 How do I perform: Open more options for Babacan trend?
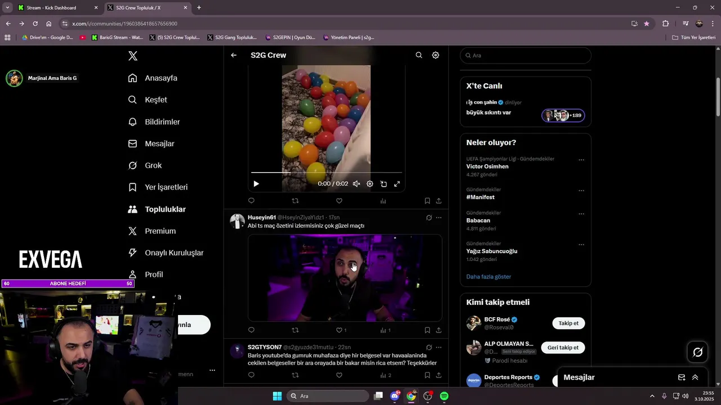coord(581,214)
